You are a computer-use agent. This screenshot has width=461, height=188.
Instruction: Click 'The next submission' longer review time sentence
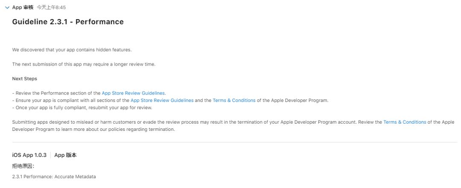[84, 64]
